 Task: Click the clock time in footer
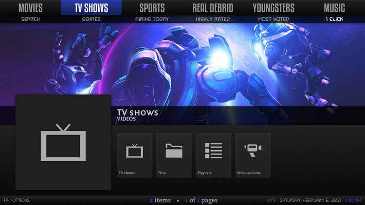353,200
